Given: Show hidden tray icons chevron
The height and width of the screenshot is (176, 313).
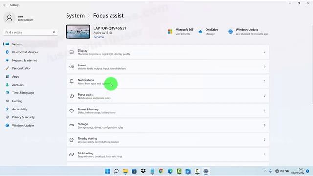Looking at the screenshot, I should (265, 171).
